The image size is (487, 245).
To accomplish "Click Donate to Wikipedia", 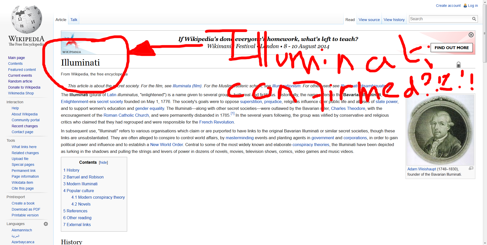I will click(x=24, y=87).
